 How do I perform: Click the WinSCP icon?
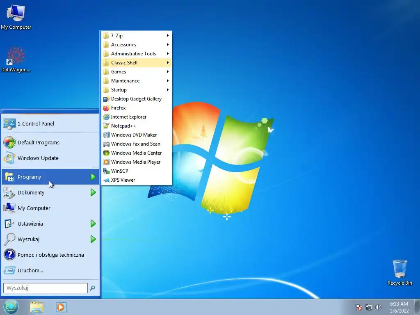[x=106, y=171]
